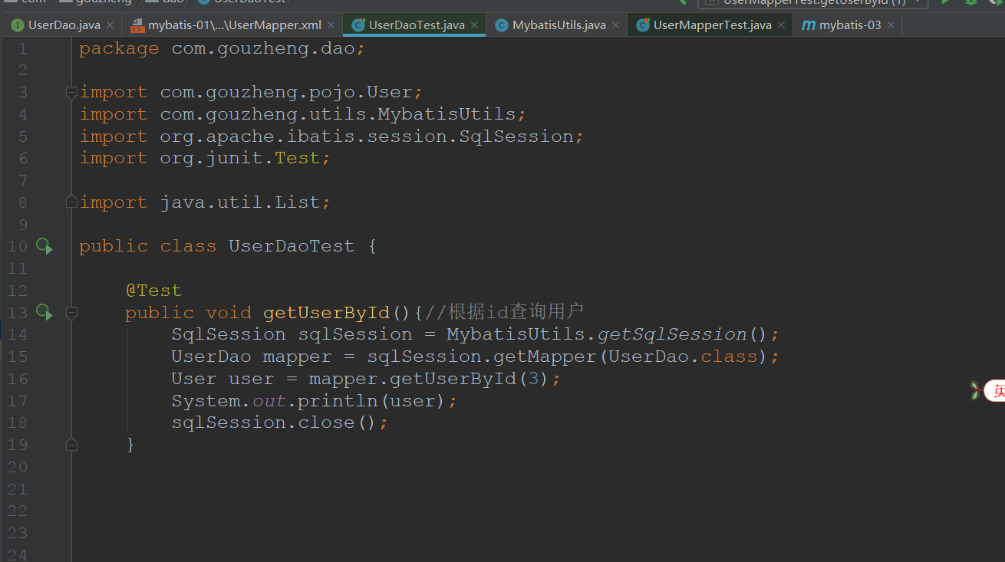Click the green butterfly input-method icon at right edge

pyautogui.click(x=976, y=390)
